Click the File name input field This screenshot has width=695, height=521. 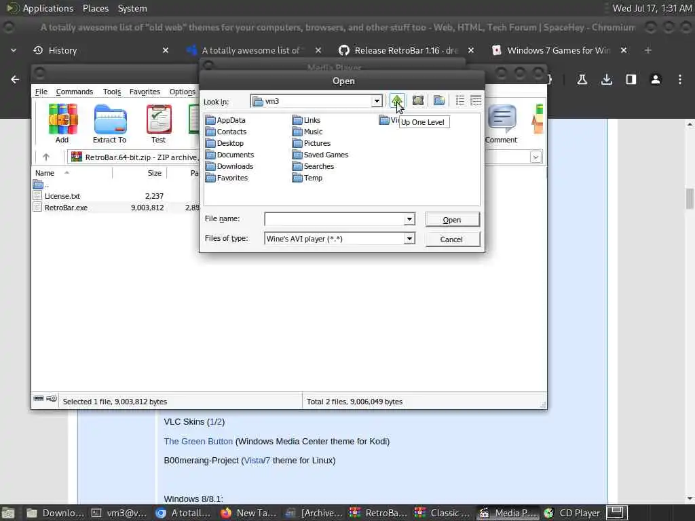click(335, 219)
